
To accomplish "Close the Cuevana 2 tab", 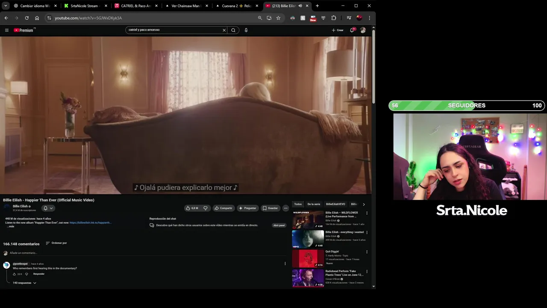I will [257, 6].
